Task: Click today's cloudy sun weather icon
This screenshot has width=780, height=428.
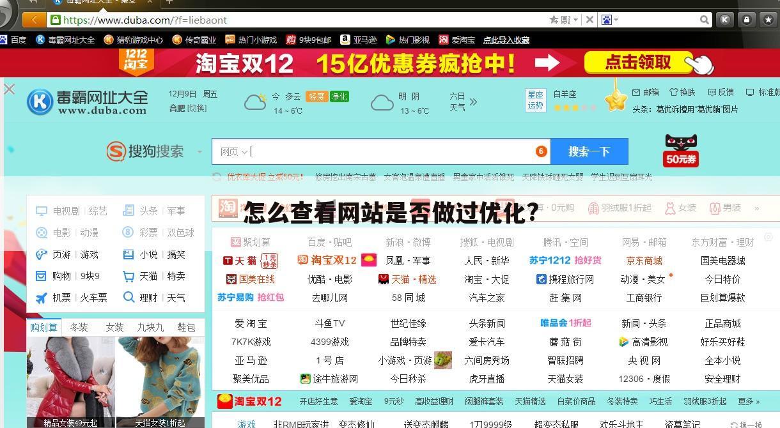Action: click(255, 102)
